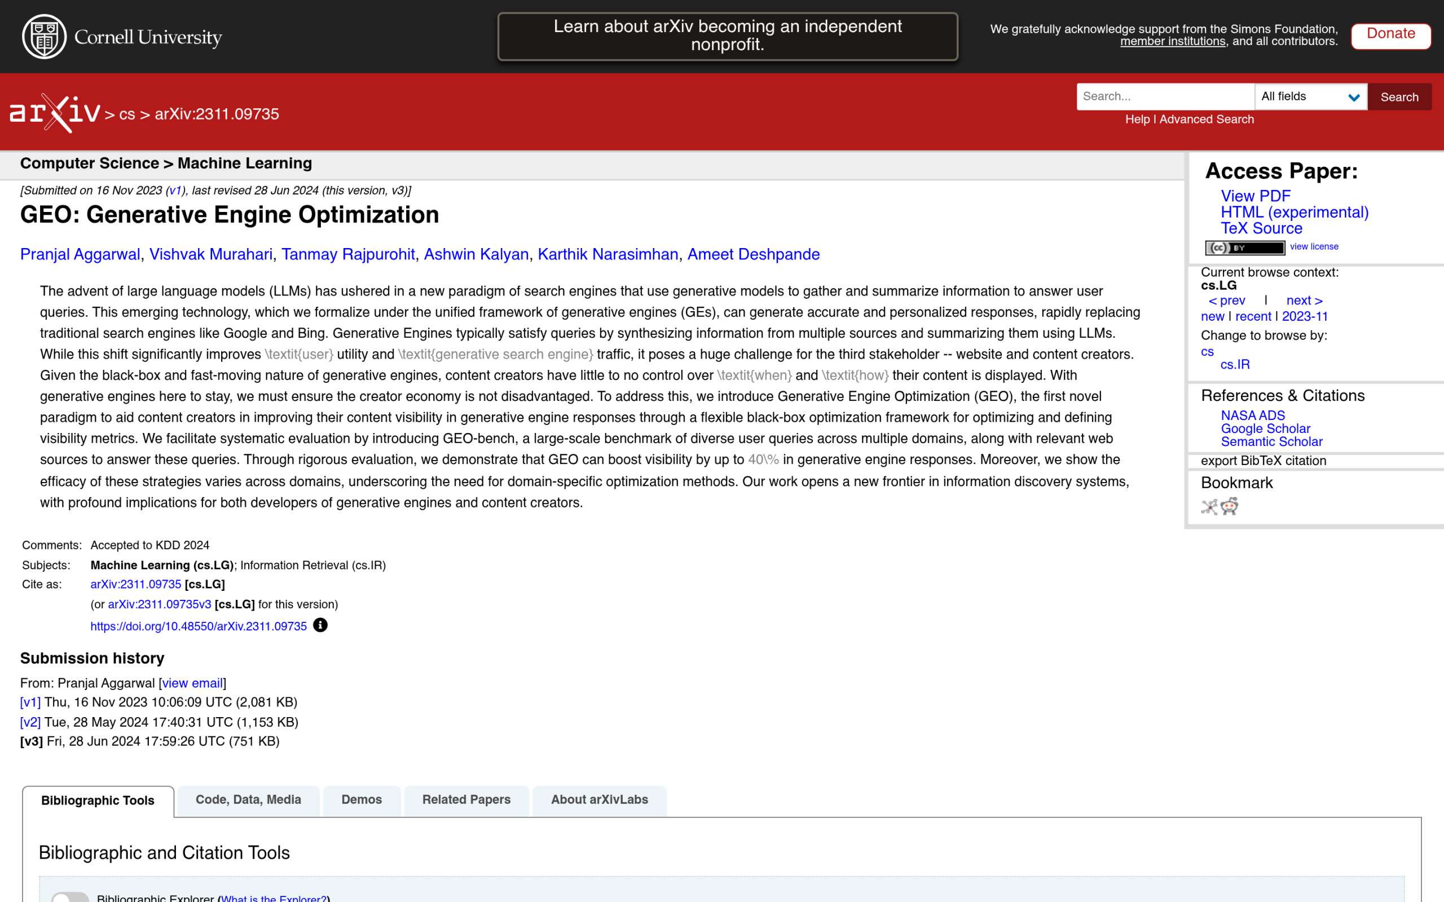This screenshot has height=902, width=1444.
Task: Open the arXiv:2311.09735v3 version link
Action: click(159, 605)
